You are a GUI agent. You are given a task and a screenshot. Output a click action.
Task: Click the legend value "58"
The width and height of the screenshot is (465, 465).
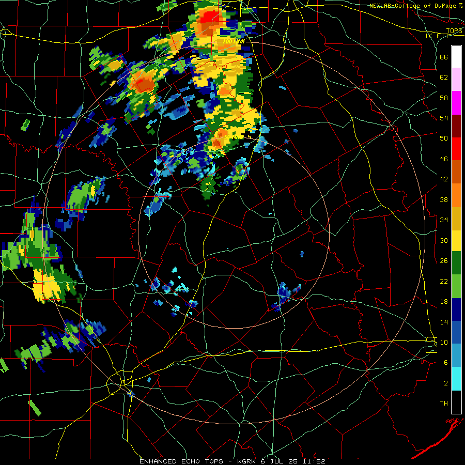444,98
